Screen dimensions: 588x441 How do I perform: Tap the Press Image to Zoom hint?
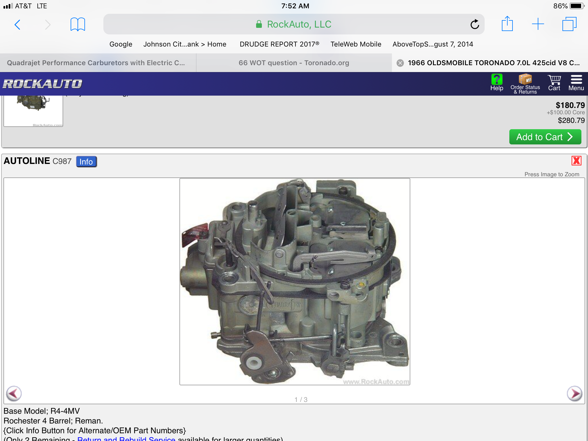[x=552, y=174]
